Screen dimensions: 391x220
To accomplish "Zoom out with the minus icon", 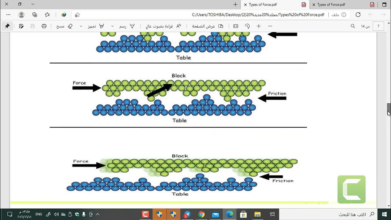I will point(270,26).
